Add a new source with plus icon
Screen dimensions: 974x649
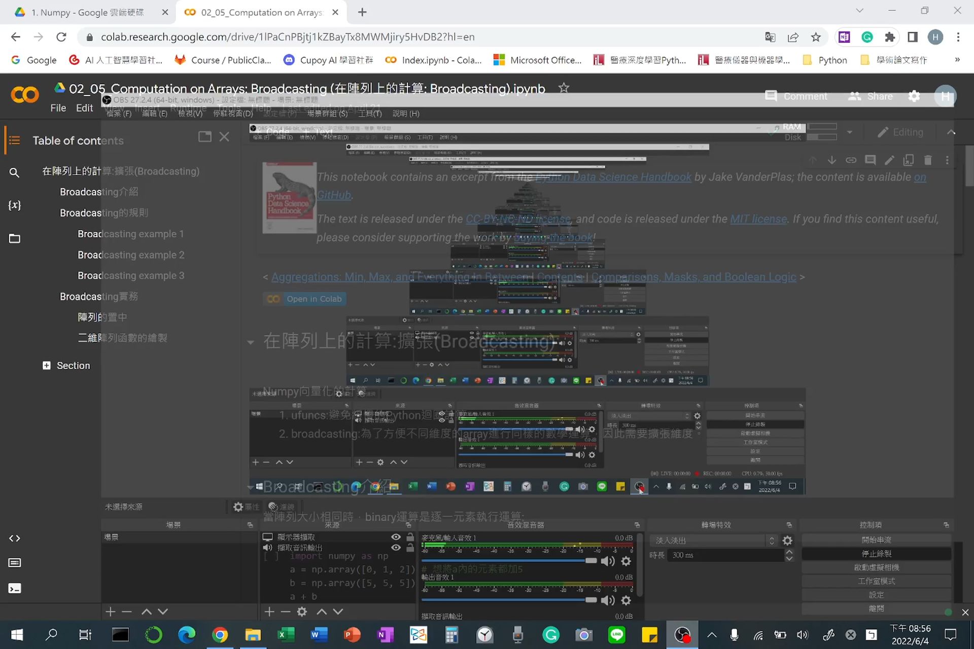(269, 612)
